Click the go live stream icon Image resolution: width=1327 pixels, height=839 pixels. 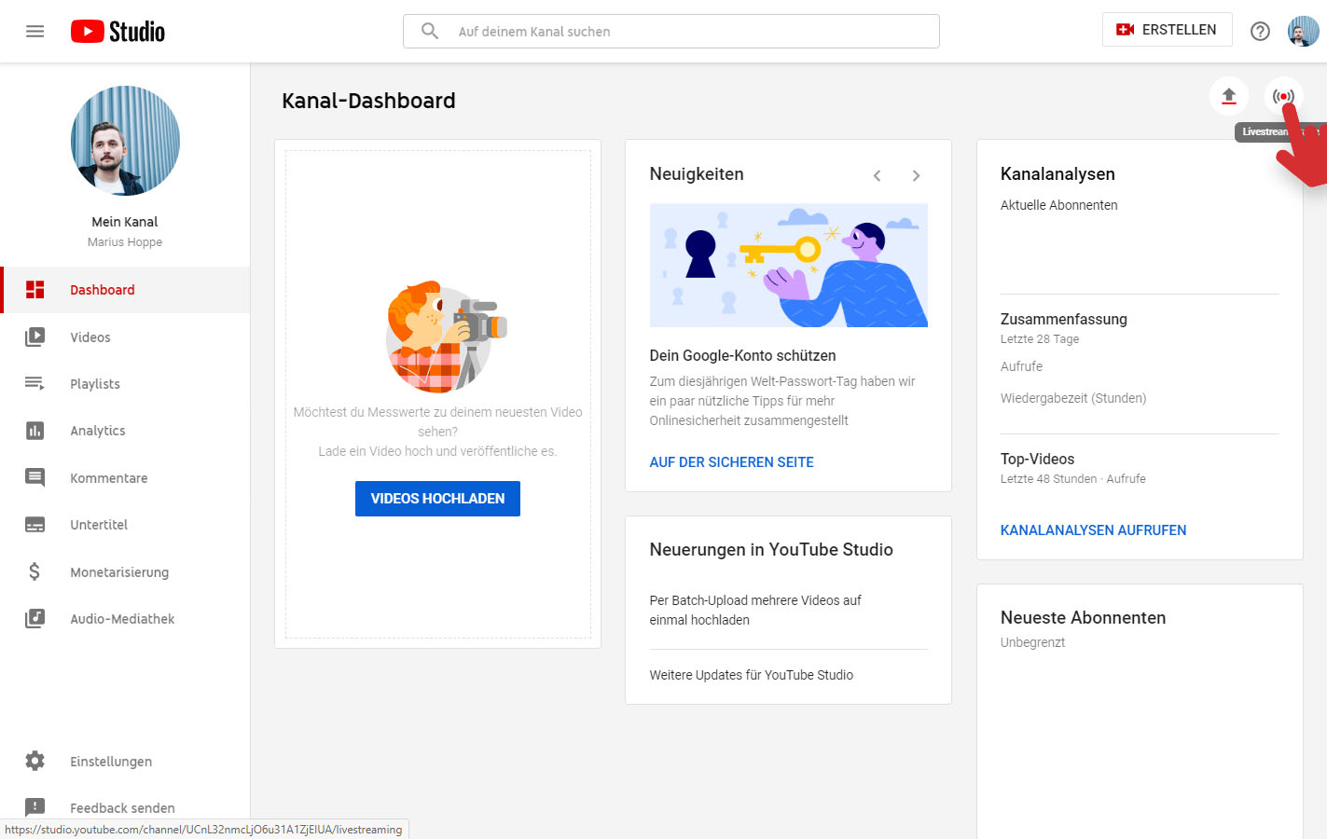coord(1283,96)
